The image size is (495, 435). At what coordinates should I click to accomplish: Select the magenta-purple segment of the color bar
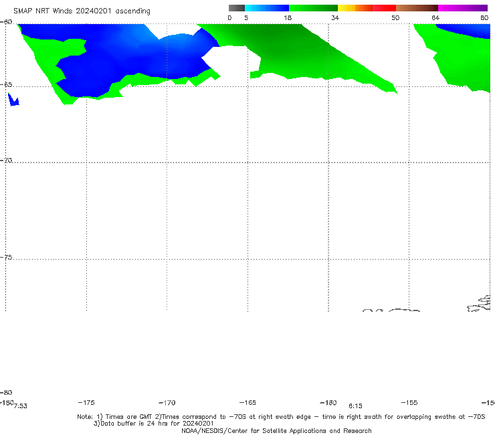tap(463, 8)
